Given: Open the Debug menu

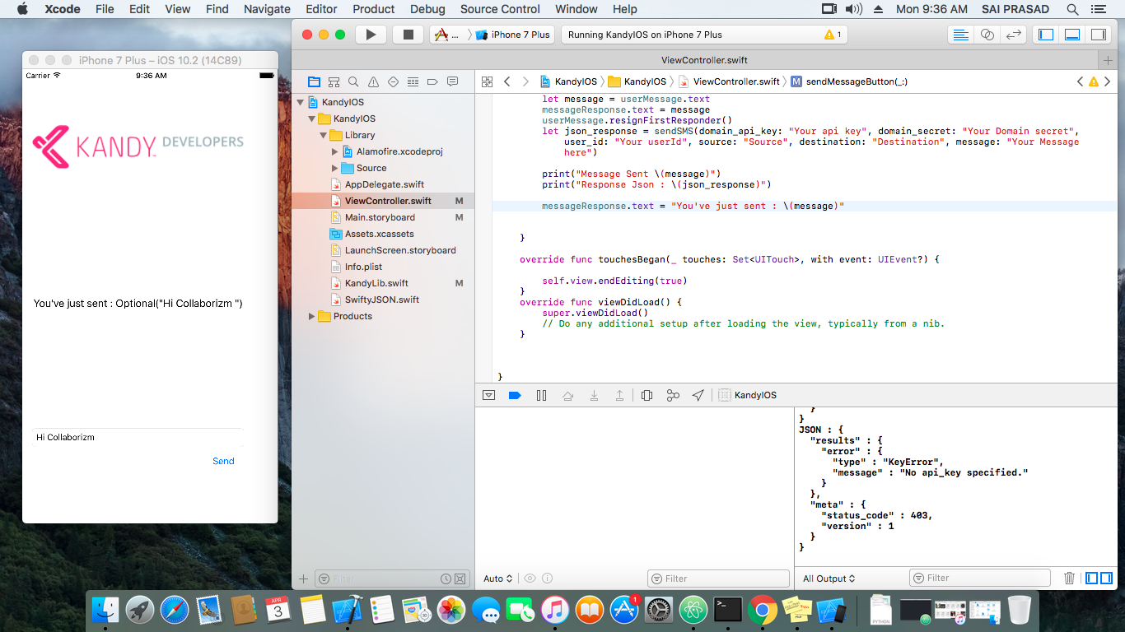Looking at the screenshot, I should [x=427, y=9].
